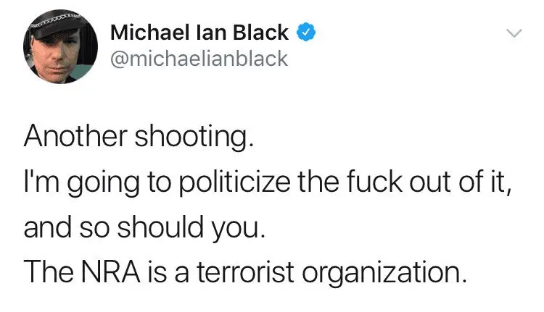Click the line "and so should you."
The height and width of the screenshot is (312, 544).
tap(144, 227)
